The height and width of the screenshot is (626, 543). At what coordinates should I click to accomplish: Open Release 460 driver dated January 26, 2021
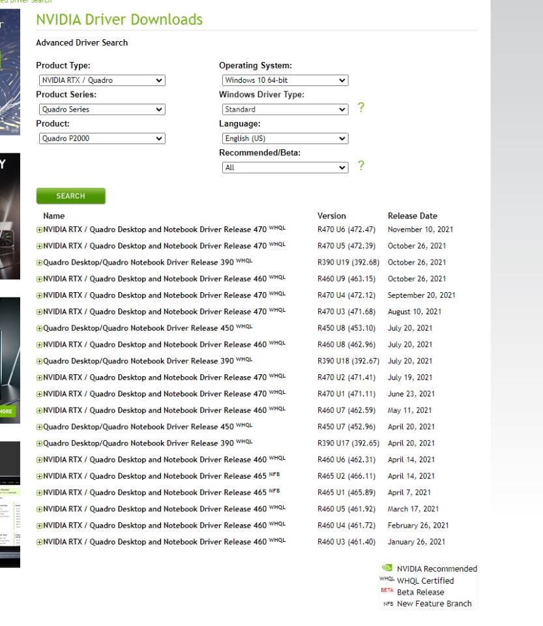pos(154,542)
